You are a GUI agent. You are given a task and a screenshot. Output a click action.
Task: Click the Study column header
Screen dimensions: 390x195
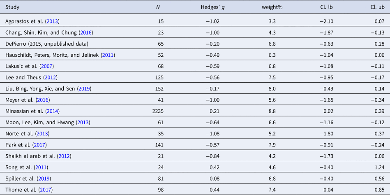click(x=12, y=7)
